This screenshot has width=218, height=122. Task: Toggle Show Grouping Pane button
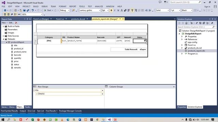pyautogui.click(x=15, y=14)
